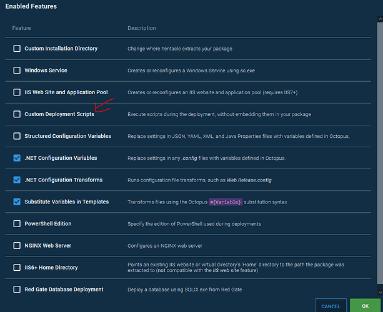Click the Cancel button
383x312 pixels.
coord(331,306)
